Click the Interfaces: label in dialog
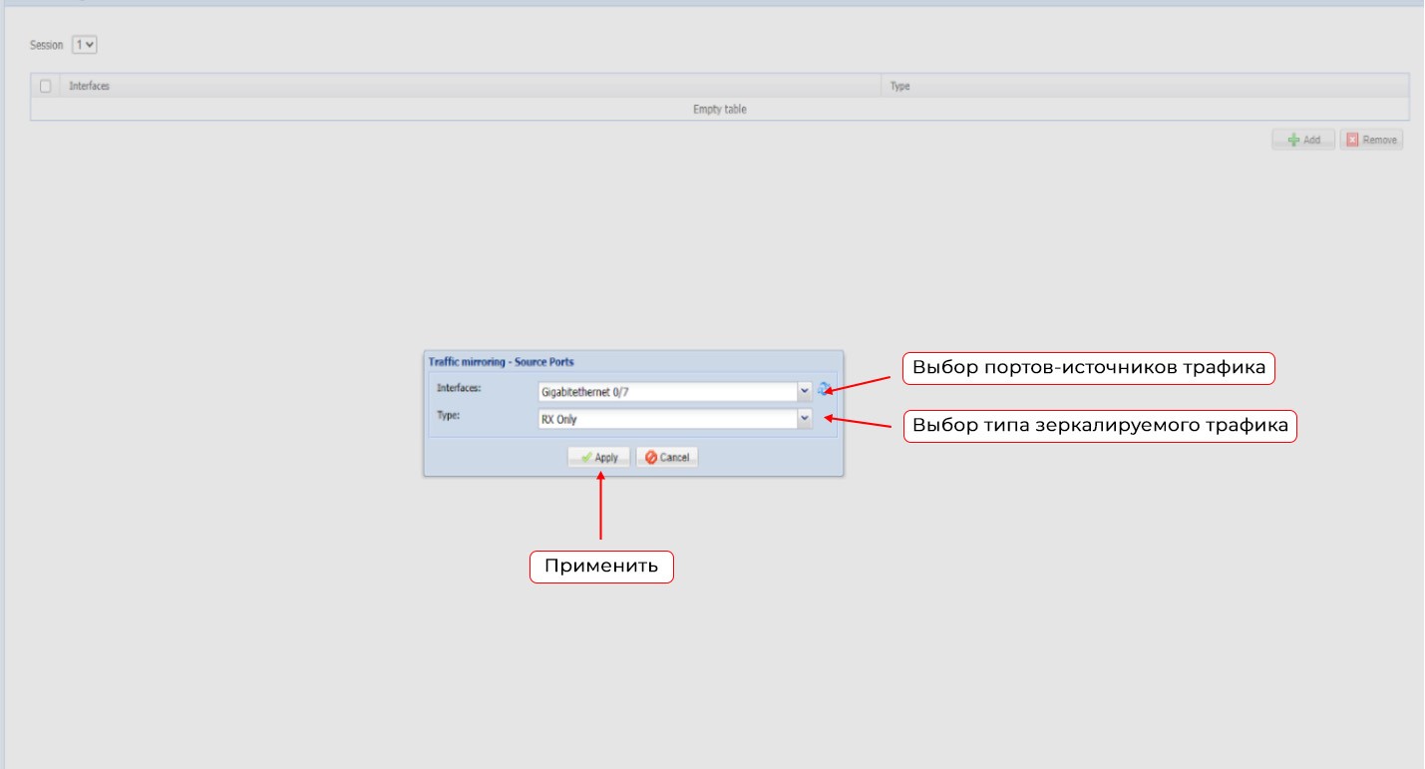The height and width of the screenshot is (769, 1425). 459,387
